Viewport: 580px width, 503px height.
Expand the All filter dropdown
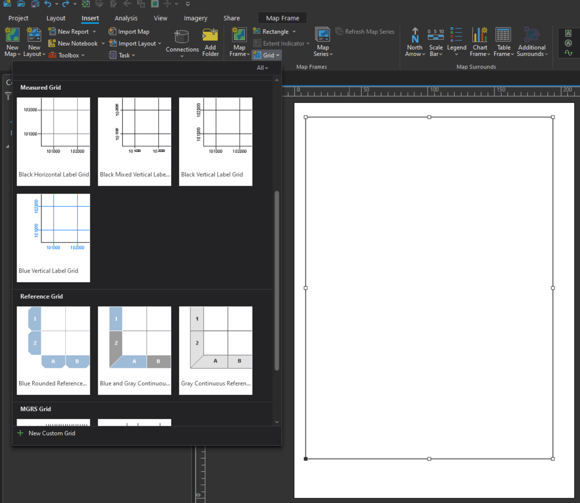click(262, 68)
